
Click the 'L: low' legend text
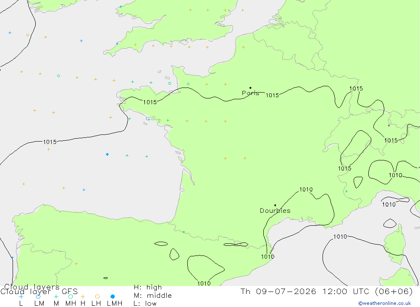(x=145, y=304)
